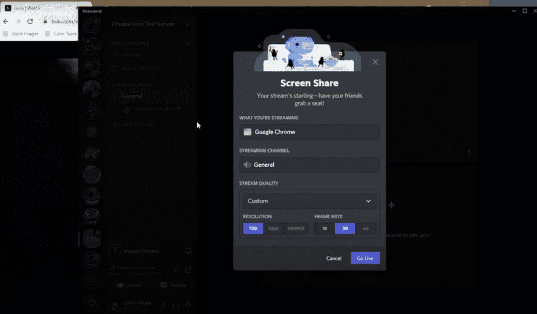Select the 720 resolution option
Viewport: 537px width, 314px height.
[x=253, y=228]
